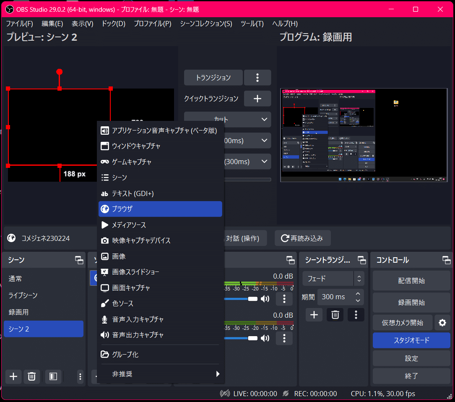The image size is (455, 402).
Task: Select 画像スライドショー source entry
Action: pos(160,272)
